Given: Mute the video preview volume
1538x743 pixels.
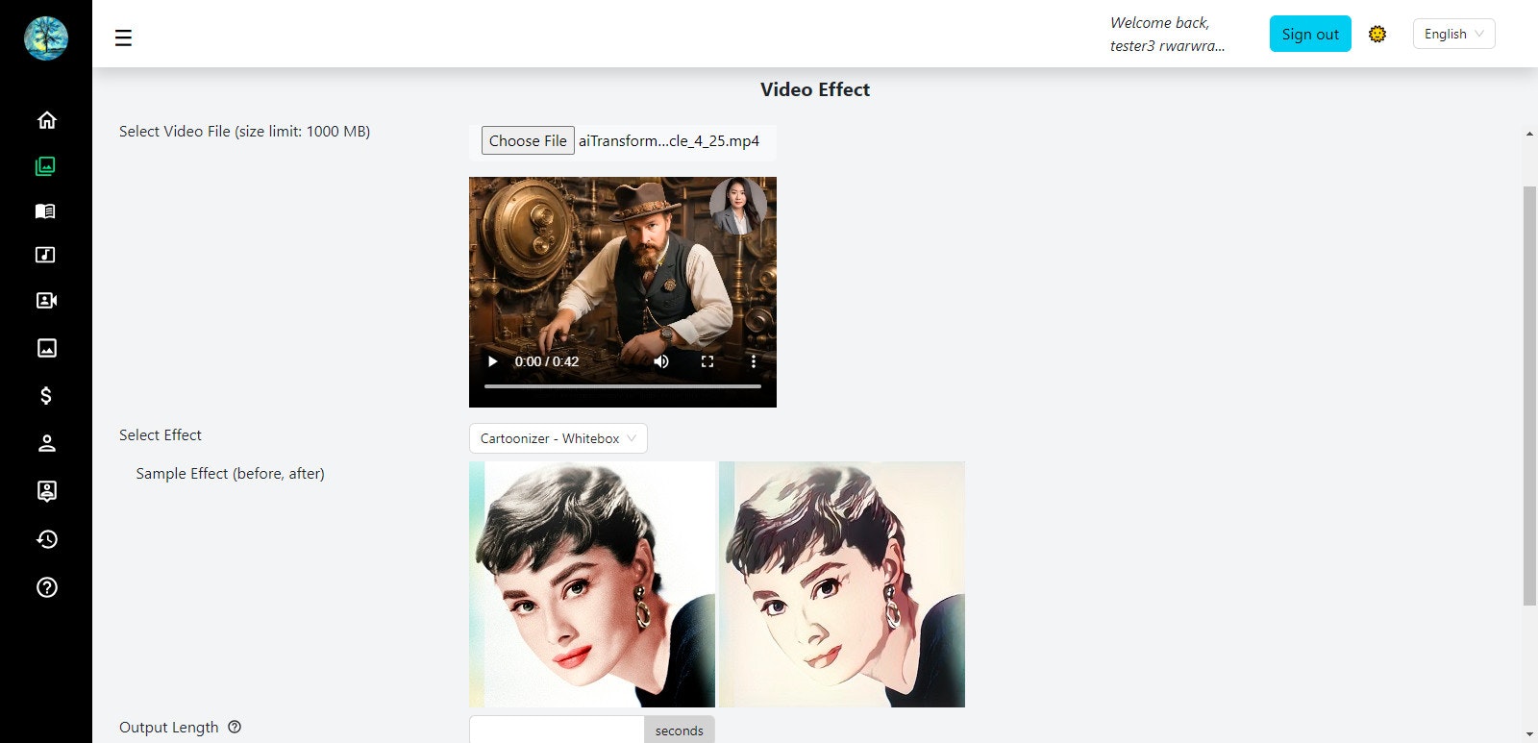Looking at the screenshot, I should pyautogui.click(x=661, y=361).
